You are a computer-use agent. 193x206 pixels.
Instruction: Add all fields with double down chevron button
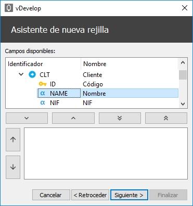tap(120, 118)
